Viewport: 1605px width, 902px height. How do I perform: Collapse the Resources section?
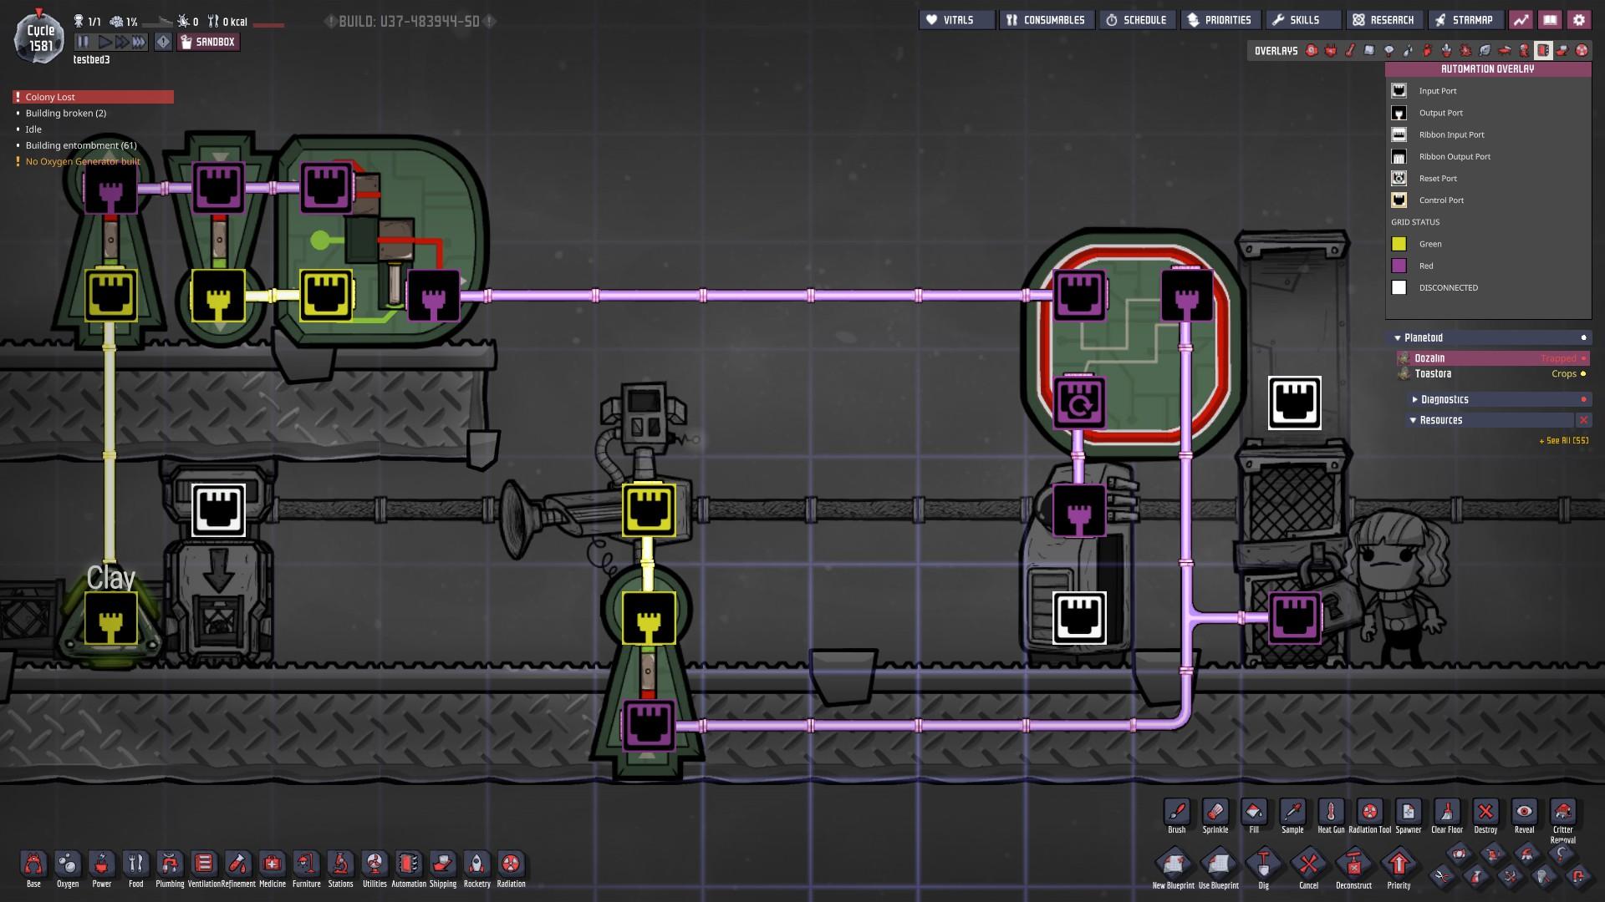[1441, 420]
